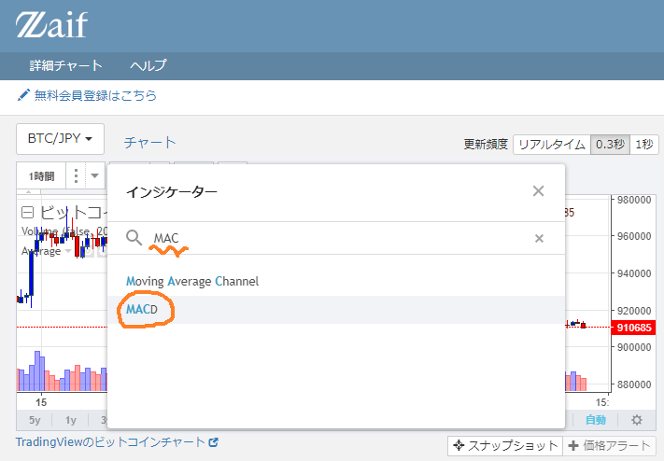Select 0.3秒 update frequency

tap(610, 144)
